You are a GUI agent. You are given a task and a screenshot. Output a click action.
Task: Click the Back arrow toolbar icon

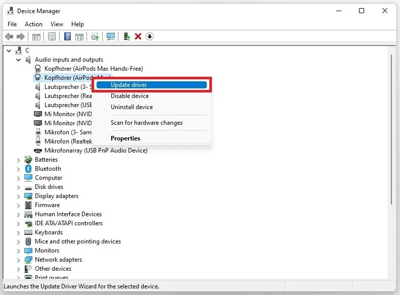(x=9, y=36)
